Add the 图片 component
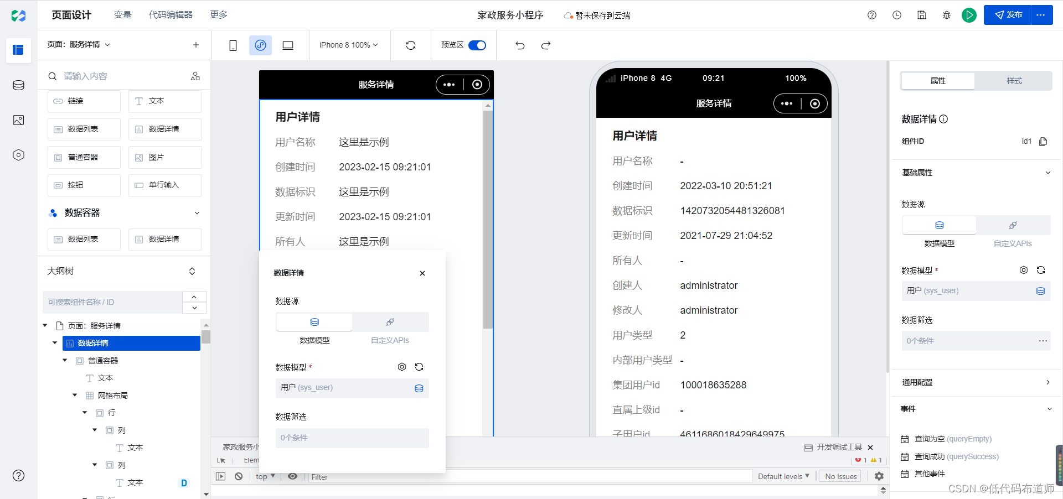Viewport: 1063px width, 499px height. click(165, 157)
